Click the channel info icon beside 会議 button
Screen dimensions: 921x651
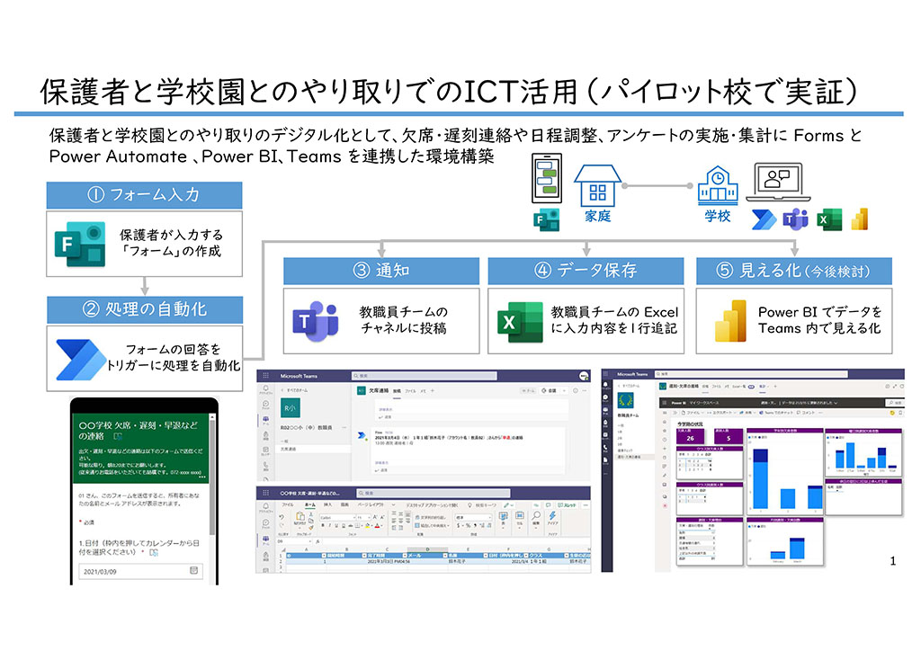tap(575, 391)
